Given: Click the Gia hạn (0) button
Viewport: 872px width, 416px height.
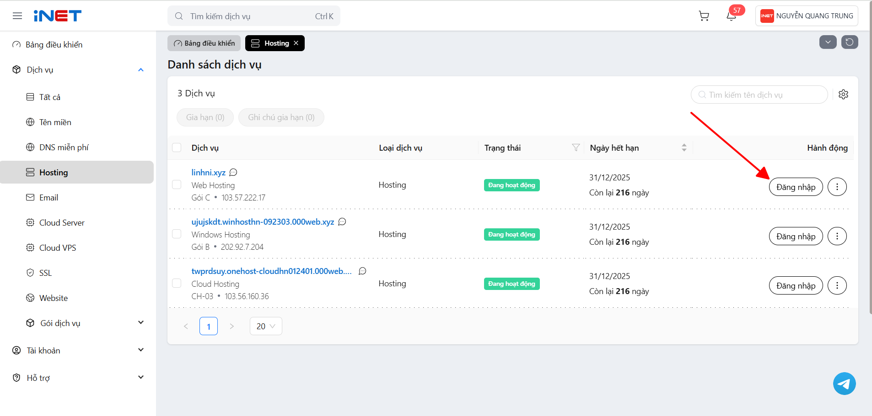Looking at the screenshot, I should (205, 117).
